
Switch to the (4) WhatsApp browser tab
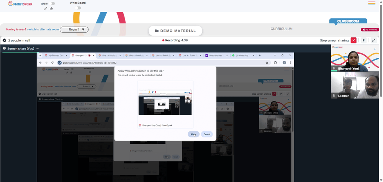point(243,56)
